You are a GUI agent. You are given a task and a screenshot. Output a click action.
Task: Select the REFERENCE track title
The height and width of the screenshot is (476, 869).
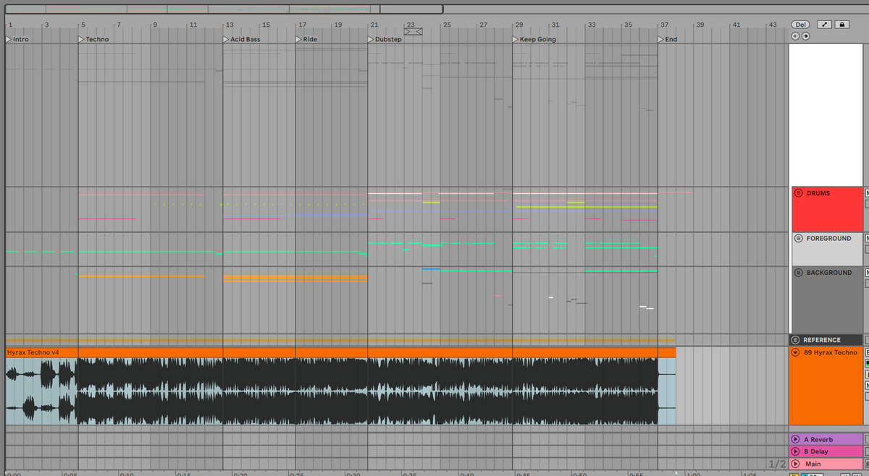822,340
